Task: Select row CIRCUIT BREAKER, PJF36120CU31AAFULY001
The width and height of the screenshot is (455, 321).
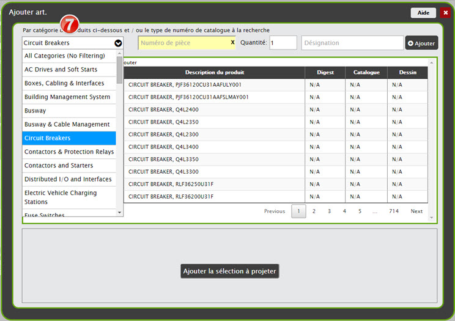Action: 276,85
